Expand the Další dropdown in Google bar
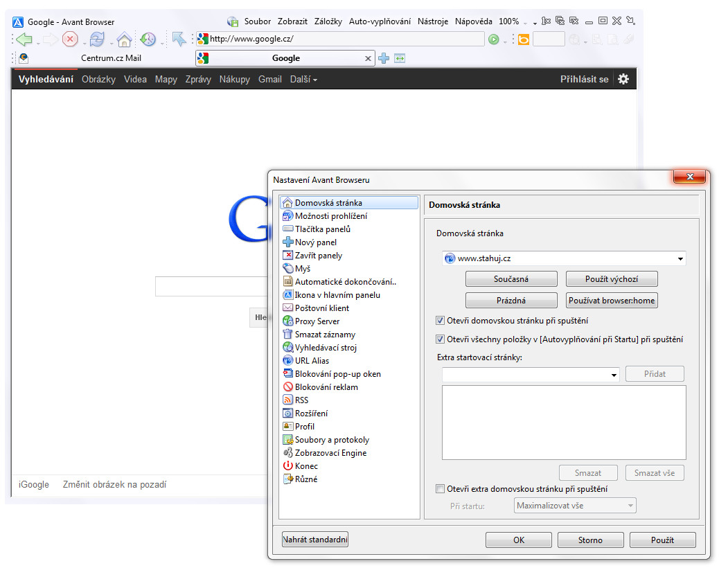The height and width of the screenshot is (568, 719). coord(303,79)
